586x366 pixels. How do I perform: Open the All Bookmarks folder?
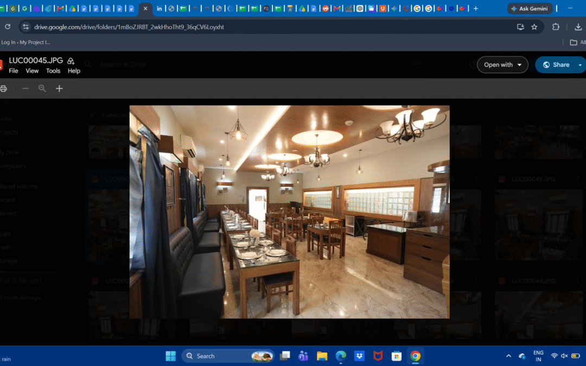pyautogui.click(x=577, y=42)
